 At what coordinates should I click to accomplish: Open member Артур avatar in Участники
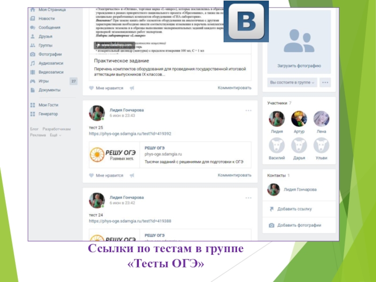coord(299,119)
